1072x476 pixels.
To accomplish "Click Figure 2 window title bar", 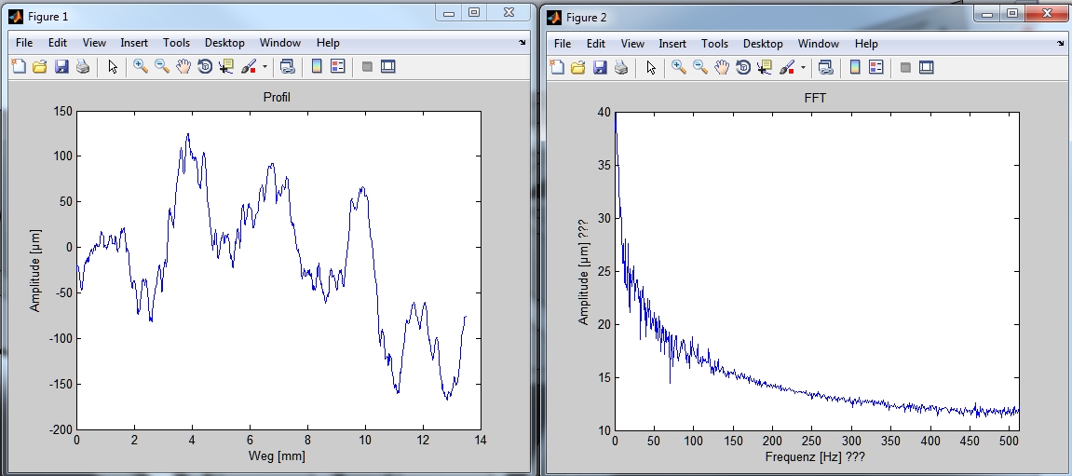I will (745, 17).
